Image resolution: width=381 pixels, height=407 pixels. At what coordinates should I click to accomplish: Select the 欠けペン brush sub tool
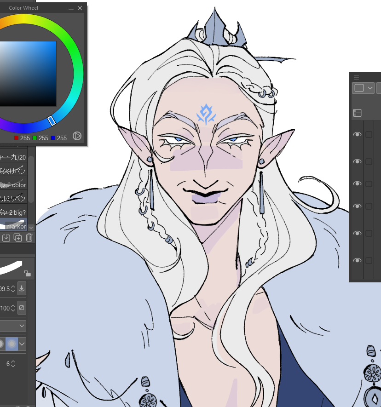(13, 170)
